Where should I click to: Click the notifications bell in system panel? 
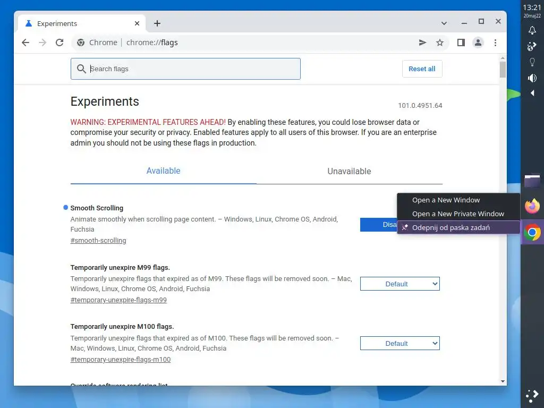click(532, 30)
